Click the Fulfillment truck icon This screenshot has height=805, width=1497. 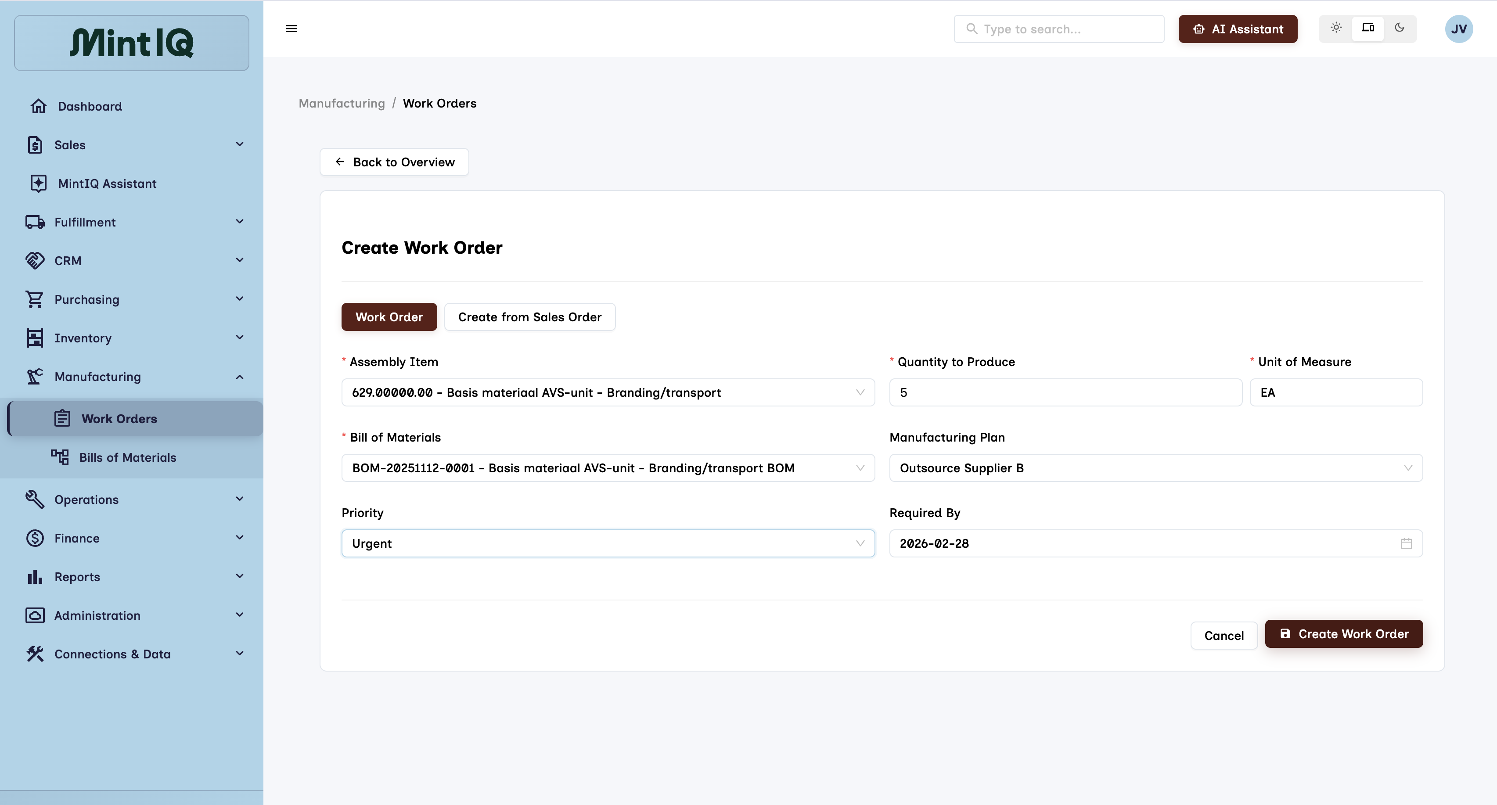(35, 222)
